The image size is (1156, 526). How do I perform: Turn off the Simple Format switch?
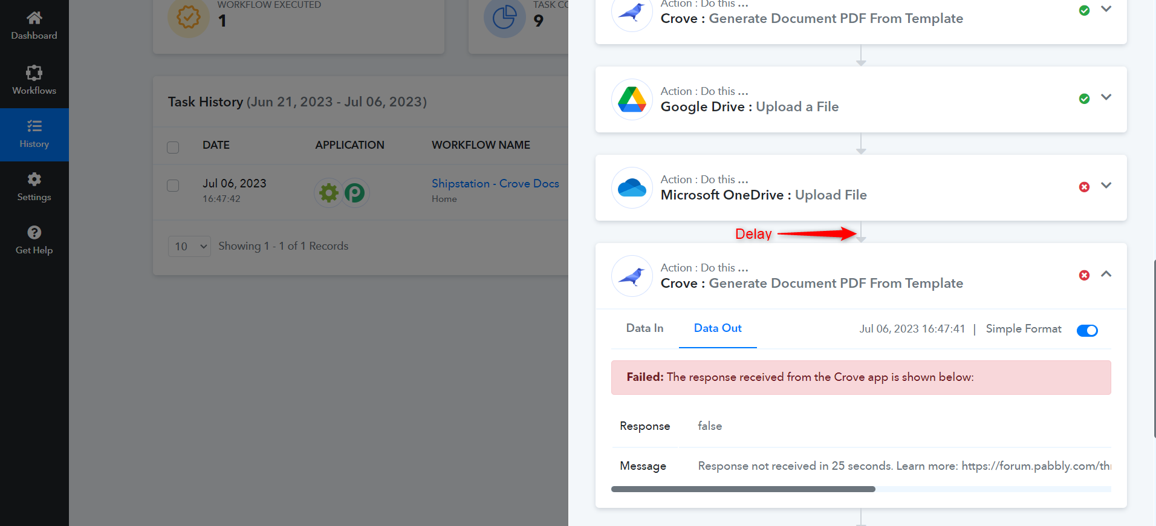[1087, 330]
